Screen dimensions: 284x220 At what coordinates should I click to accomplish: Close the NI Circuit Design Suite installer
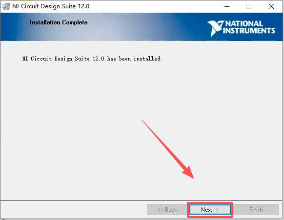(x=271, y=6)
